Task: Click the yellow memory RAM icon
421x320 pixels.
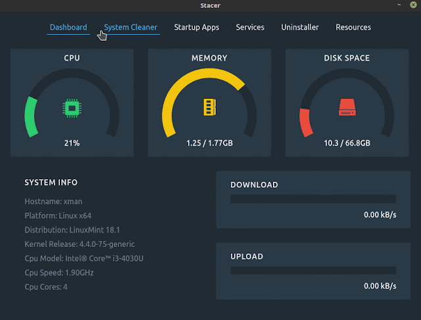Action: coord(210,107)
